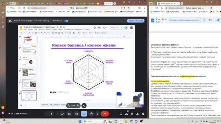Expand camera settings chevron in Meet
Viewport: 221px width, 124px height.
(x=58, y=114)
